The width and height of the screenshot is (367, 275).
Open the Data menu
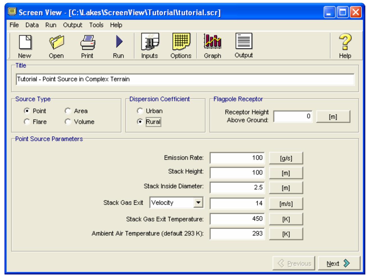pos(32,25)
